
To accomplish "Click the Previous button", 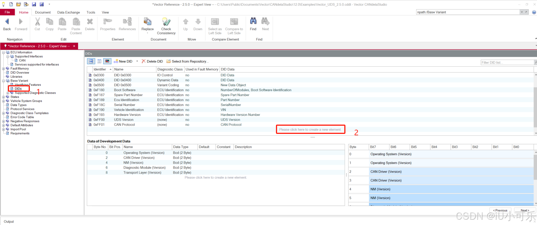I will [x=500, y=210].
